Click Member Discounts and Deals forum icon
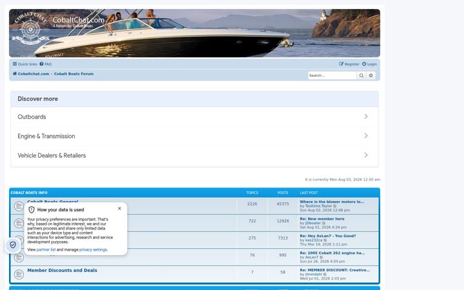 point(19,275)
